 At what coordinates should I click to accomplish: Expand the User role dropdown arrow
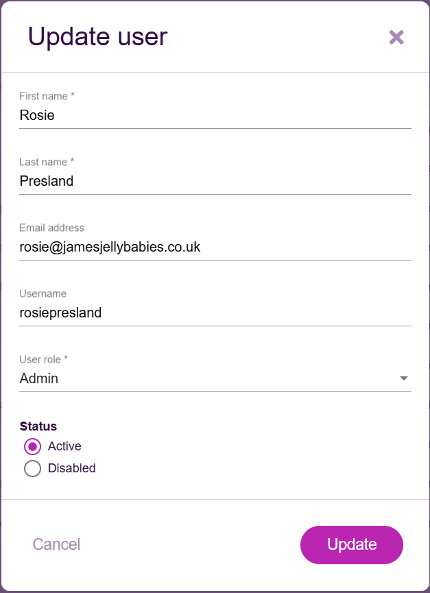click(404, 378)
